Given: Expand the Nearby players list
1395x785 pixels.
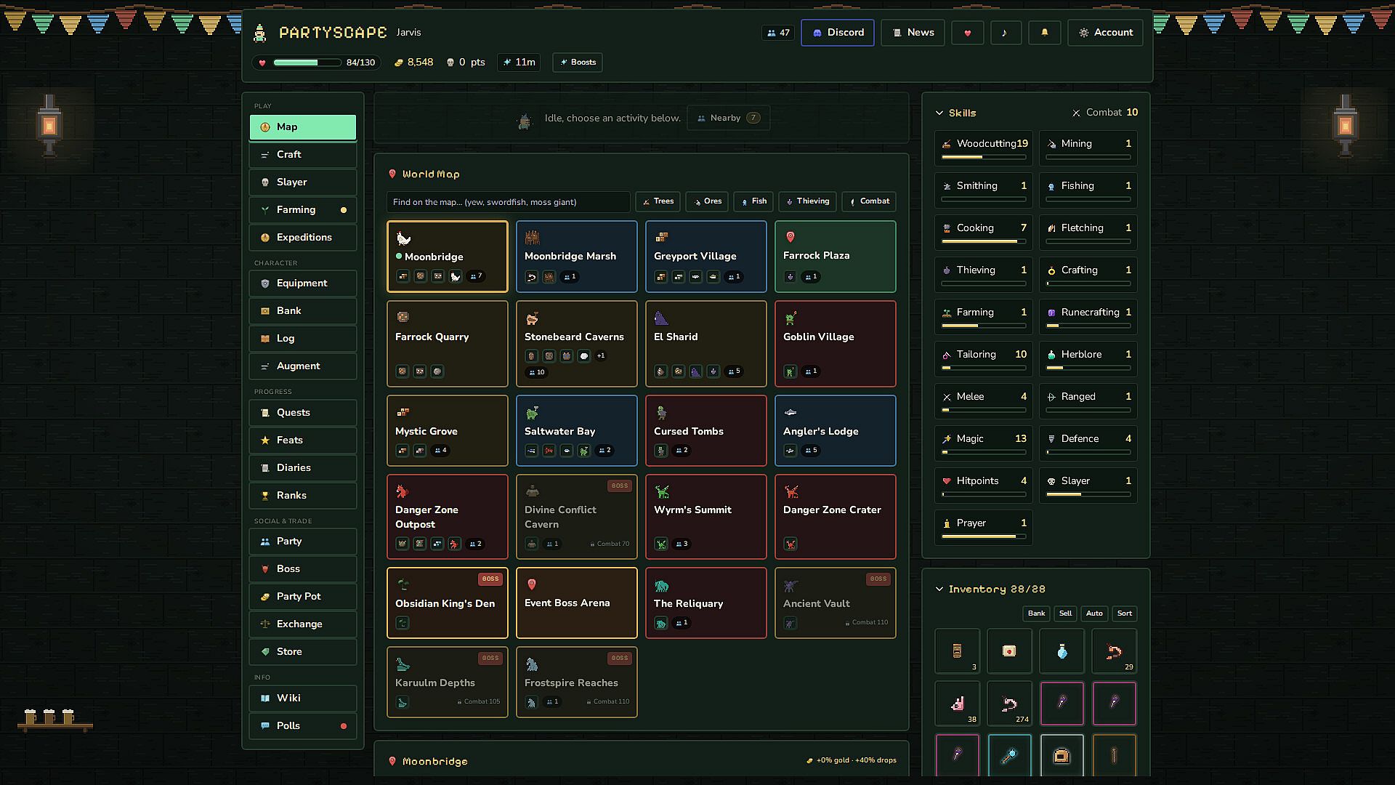Looking at the screenshot, I should tap(728, 118).
